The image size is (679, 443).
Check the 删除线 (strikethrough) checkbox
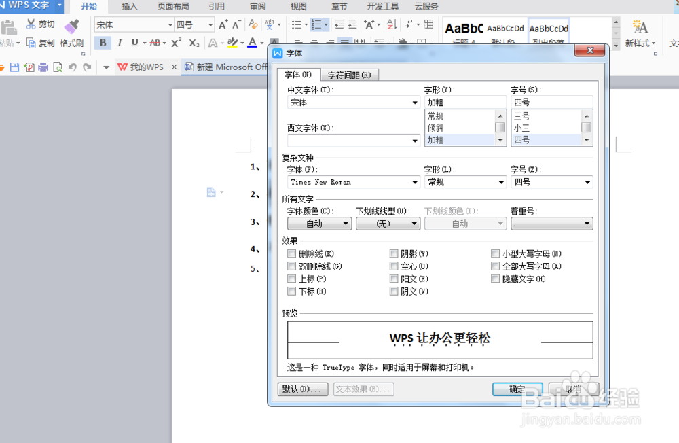tap(291, 253)
